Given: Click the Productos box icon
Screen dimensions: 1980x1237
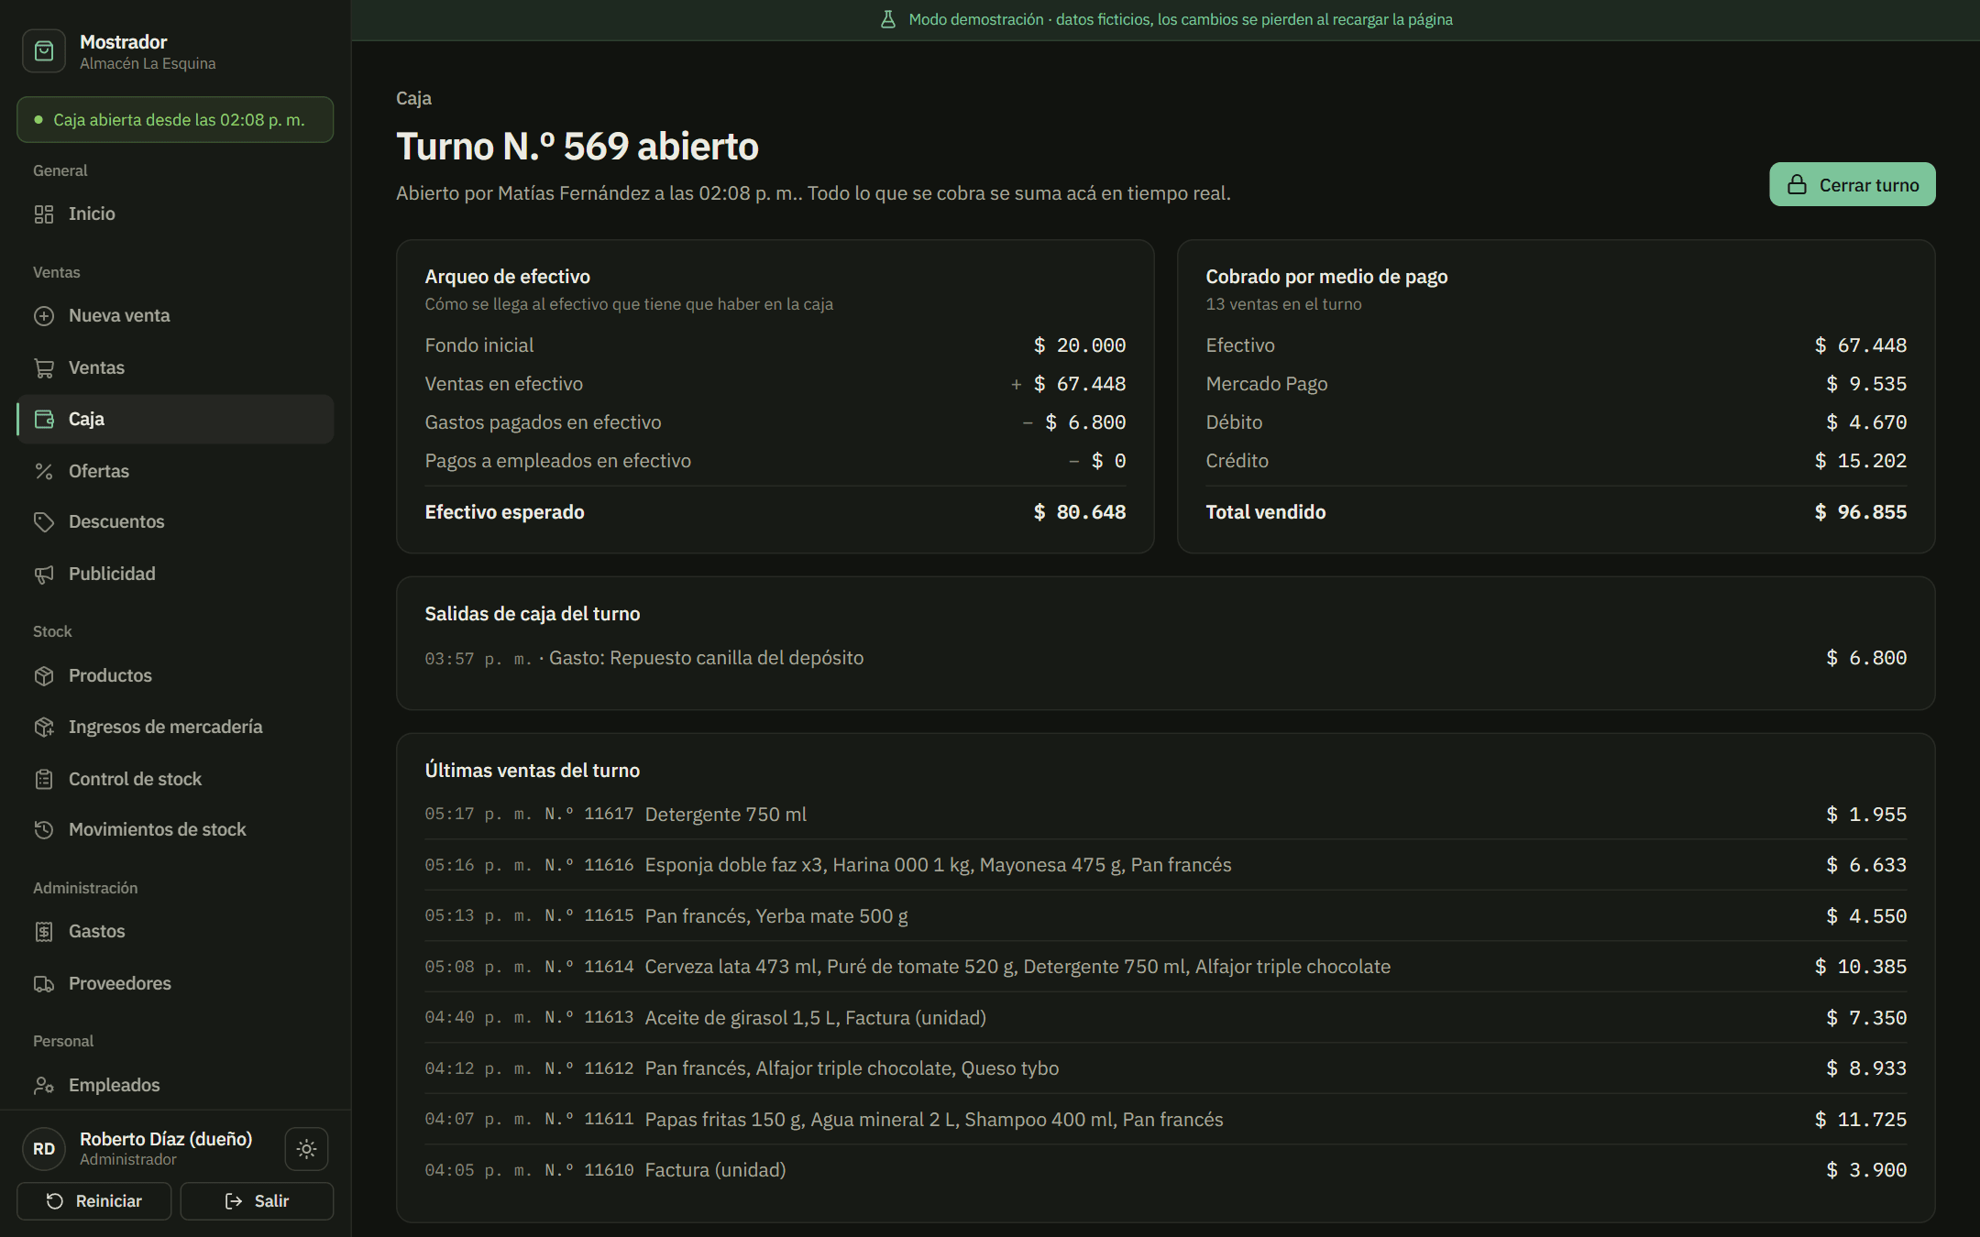Looking at the screenshot, I should [44, 676].
